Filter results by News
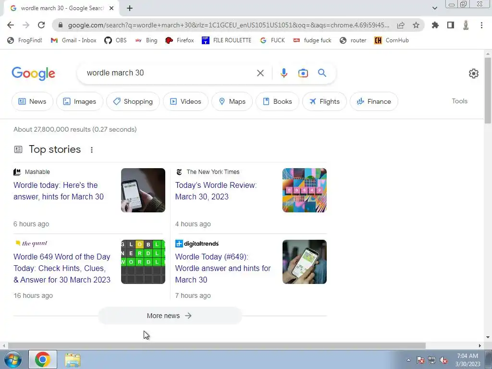 tap(32, 101)
